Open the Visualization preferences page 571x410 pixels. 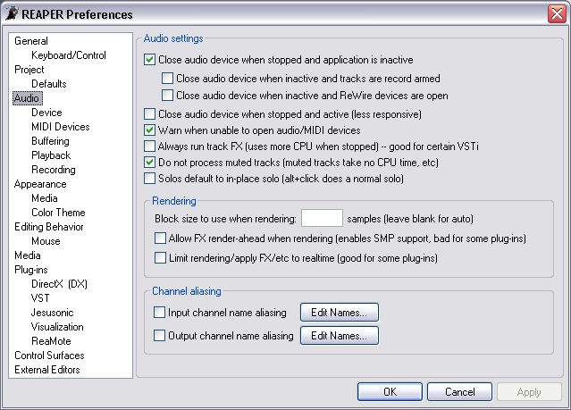pos(57,327)
